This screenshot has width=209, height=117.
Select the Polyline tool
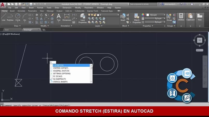click(10, 17)
